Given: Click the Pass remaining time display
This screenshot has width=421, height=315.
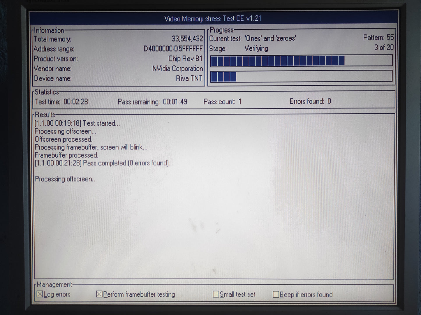Looking at the screenshot, I should (x=175, y=102).
